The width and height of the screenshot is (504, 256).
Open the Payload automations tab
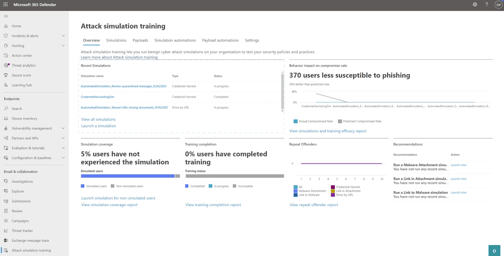coord(220,40)
